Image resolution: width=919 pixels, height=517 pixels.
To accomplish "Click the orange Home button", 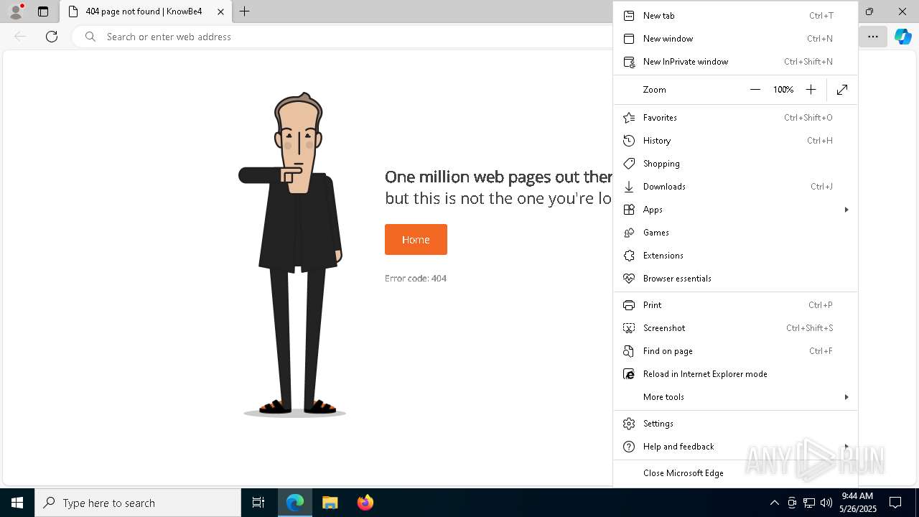I will 416,240.
